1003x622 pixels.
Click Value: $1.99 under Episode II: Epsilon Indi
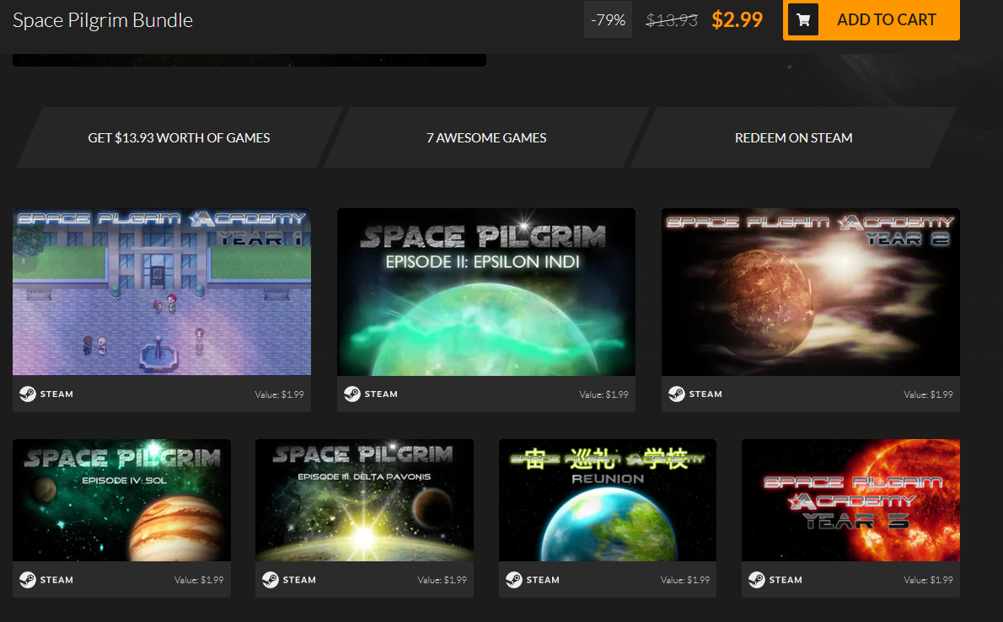(603, 394)
